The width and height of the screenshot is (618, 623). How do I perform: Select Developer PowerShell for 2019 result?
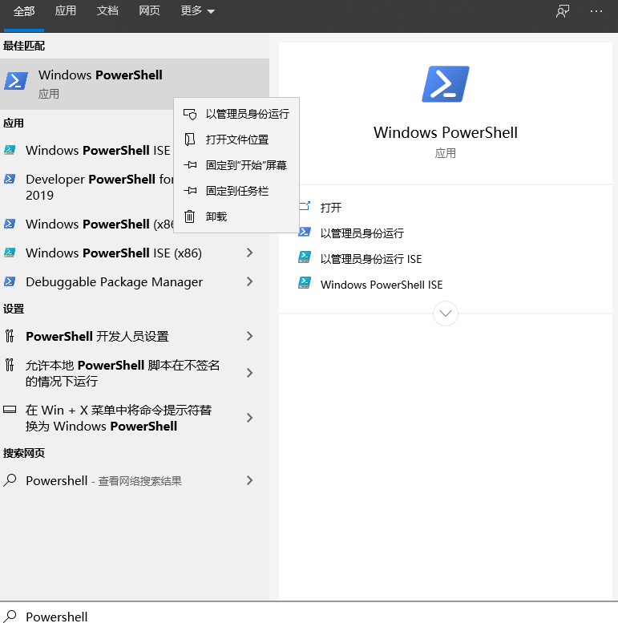87,187
